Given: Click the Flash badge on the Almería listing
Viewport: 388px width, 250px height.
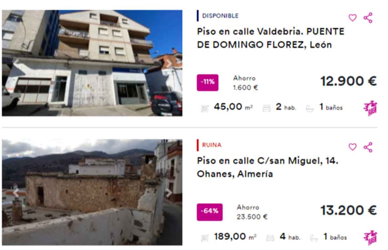Looking at the screenshot, I should pos(370,238).
